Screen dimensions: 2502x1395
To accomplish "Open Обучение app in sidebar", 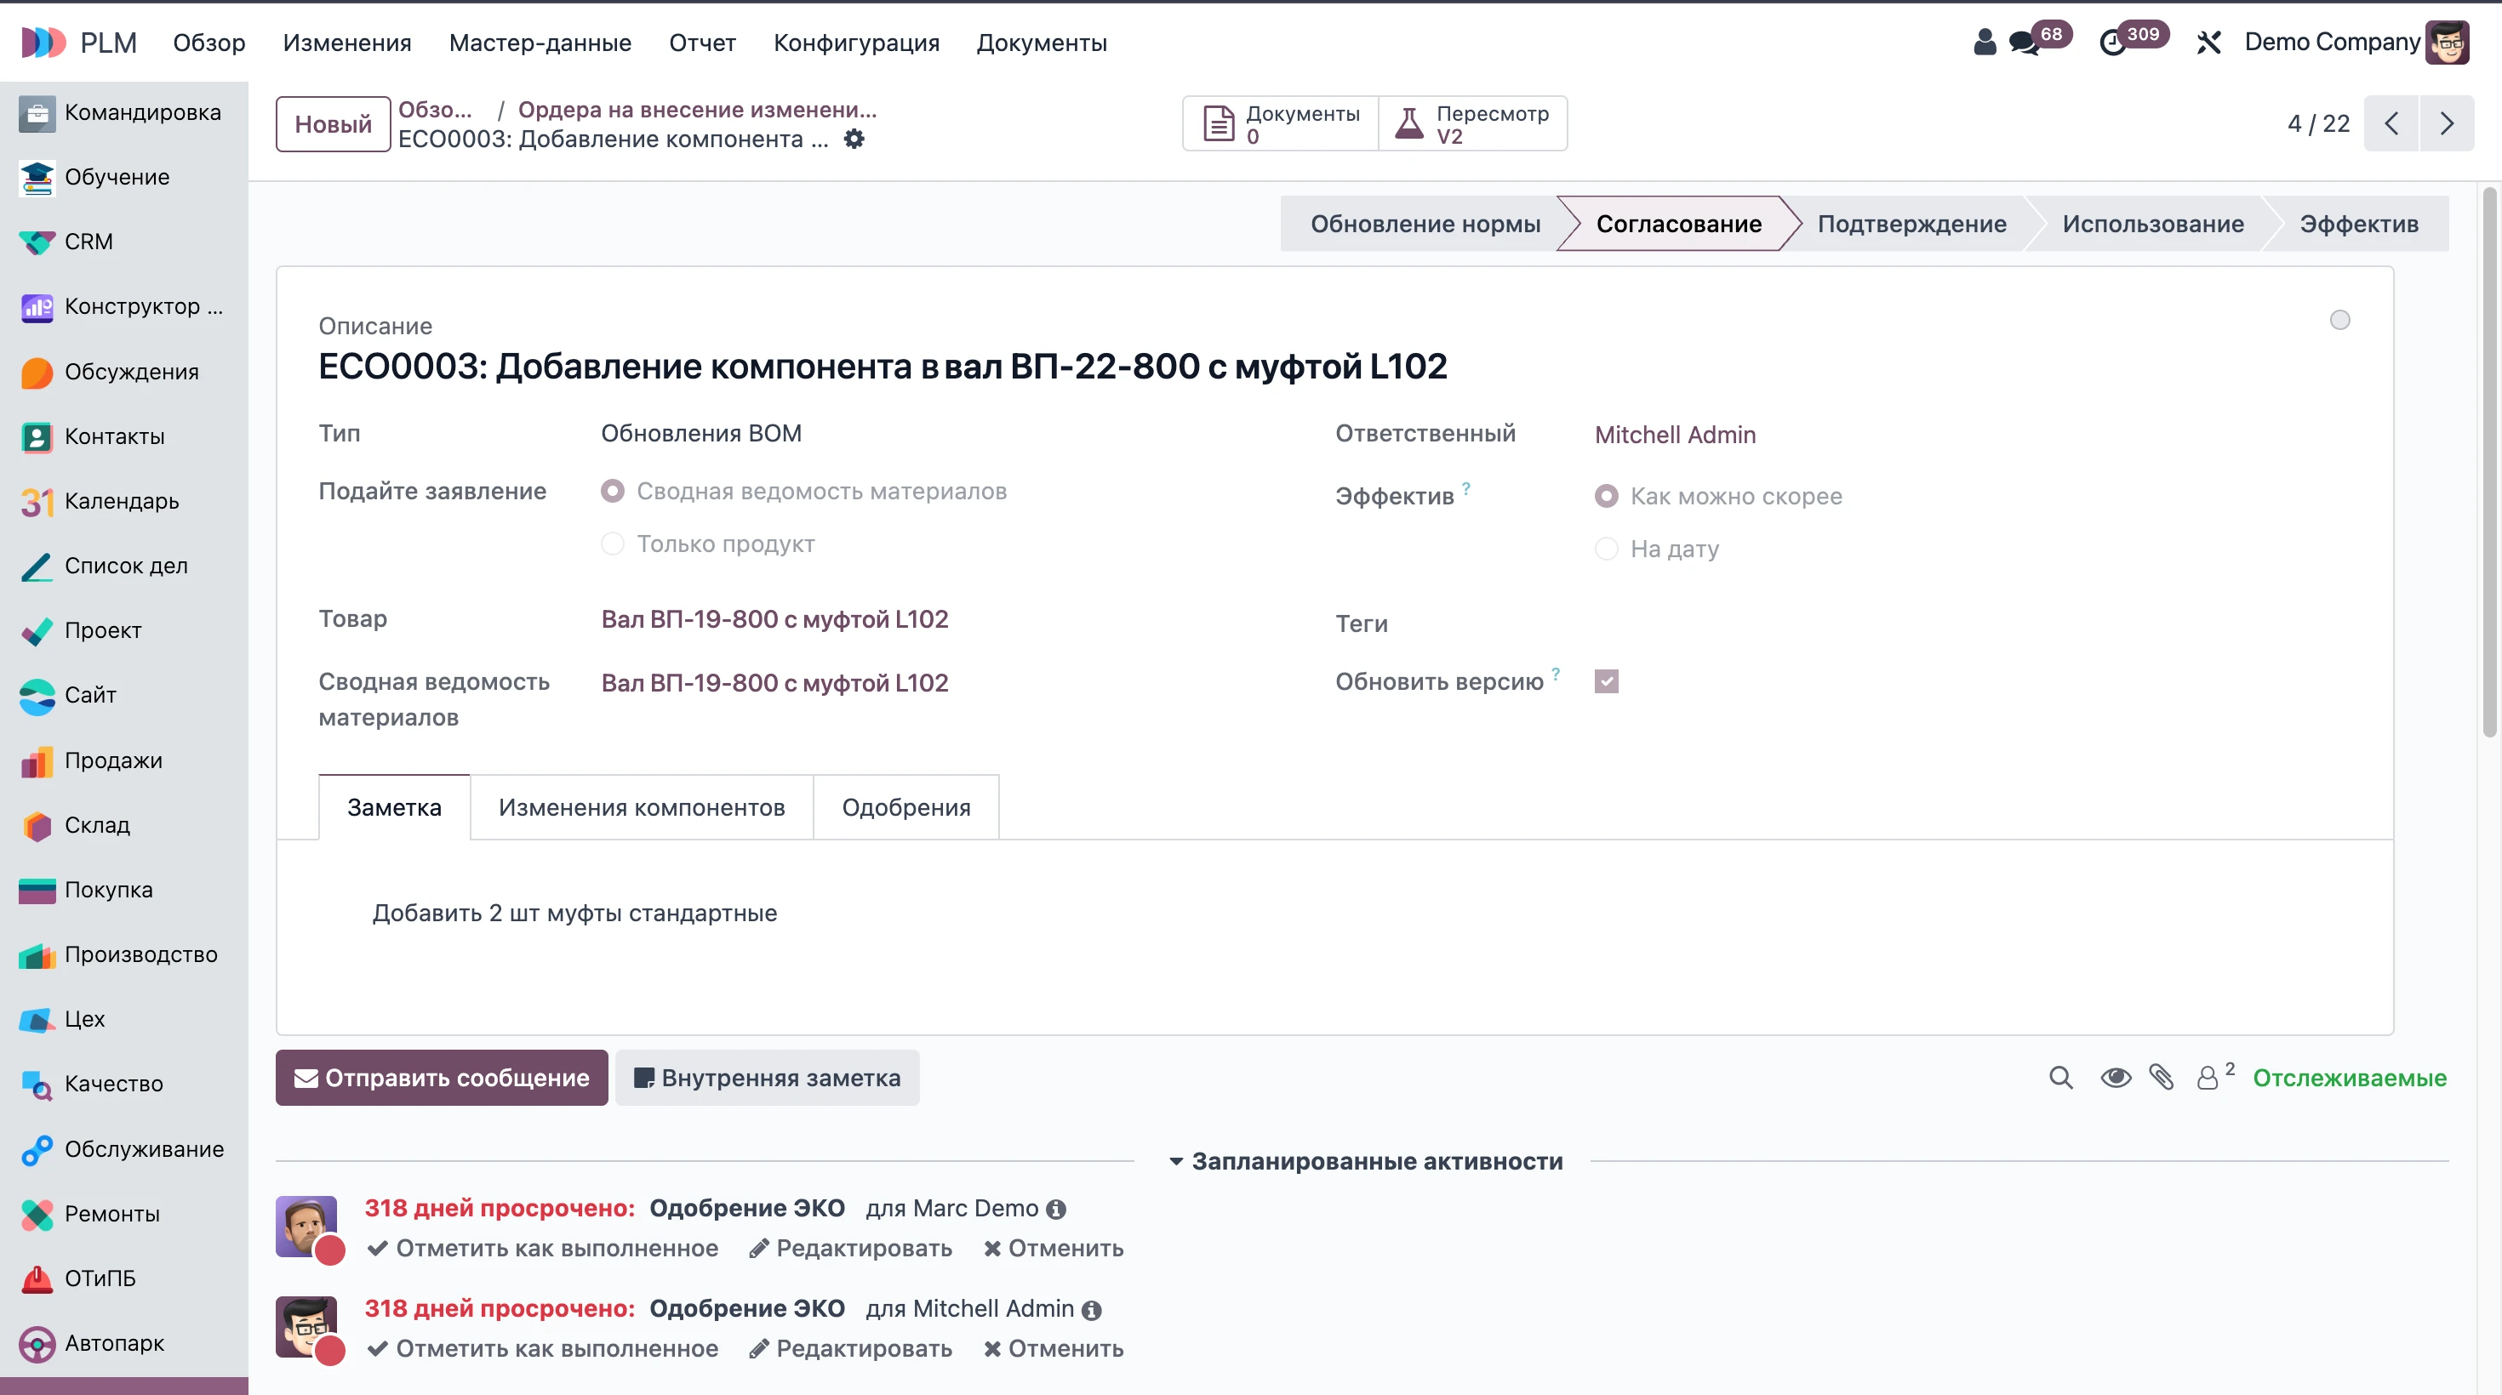I will click(123, 177).
